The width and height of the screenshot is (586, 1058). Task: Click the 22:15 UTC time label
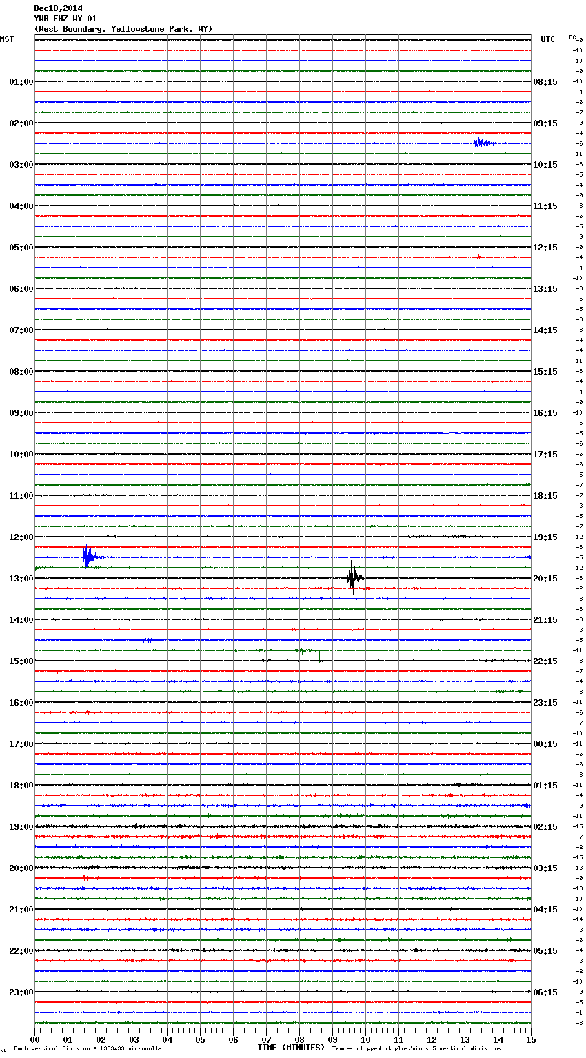point(545,661)
